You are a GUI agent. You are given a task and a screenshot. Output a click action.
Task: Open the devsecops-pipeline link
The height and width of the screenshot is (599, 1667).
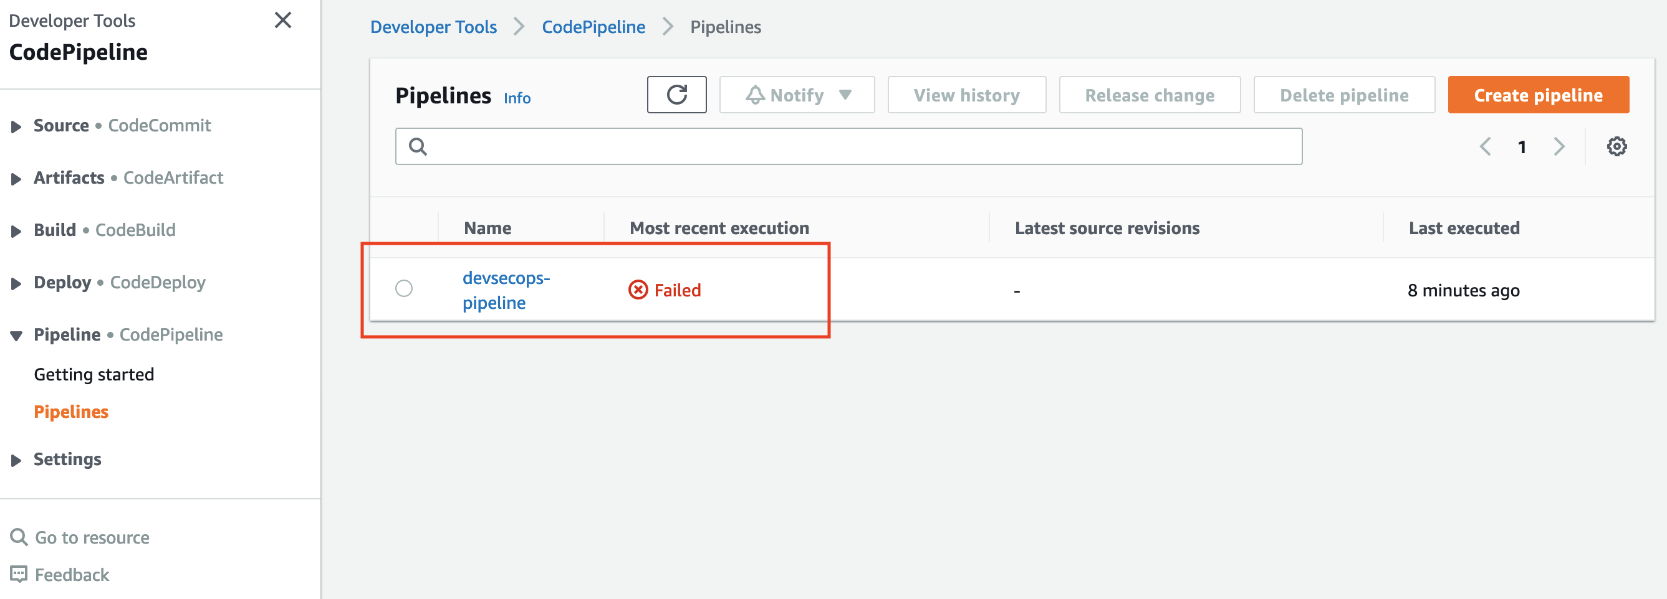(x=506, y=290)
